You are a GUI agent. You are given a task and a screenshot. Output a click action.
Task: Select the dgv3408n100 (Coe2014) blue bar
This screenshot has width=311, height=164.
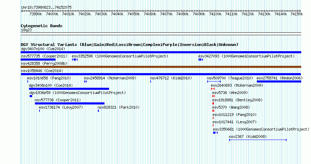tap(69, 89)
